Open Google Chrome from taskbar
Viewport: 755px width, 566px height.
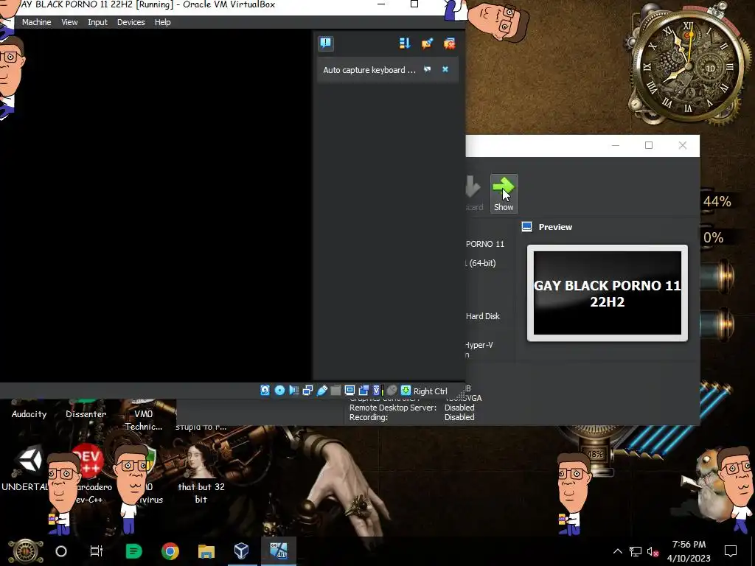(170, 551)
